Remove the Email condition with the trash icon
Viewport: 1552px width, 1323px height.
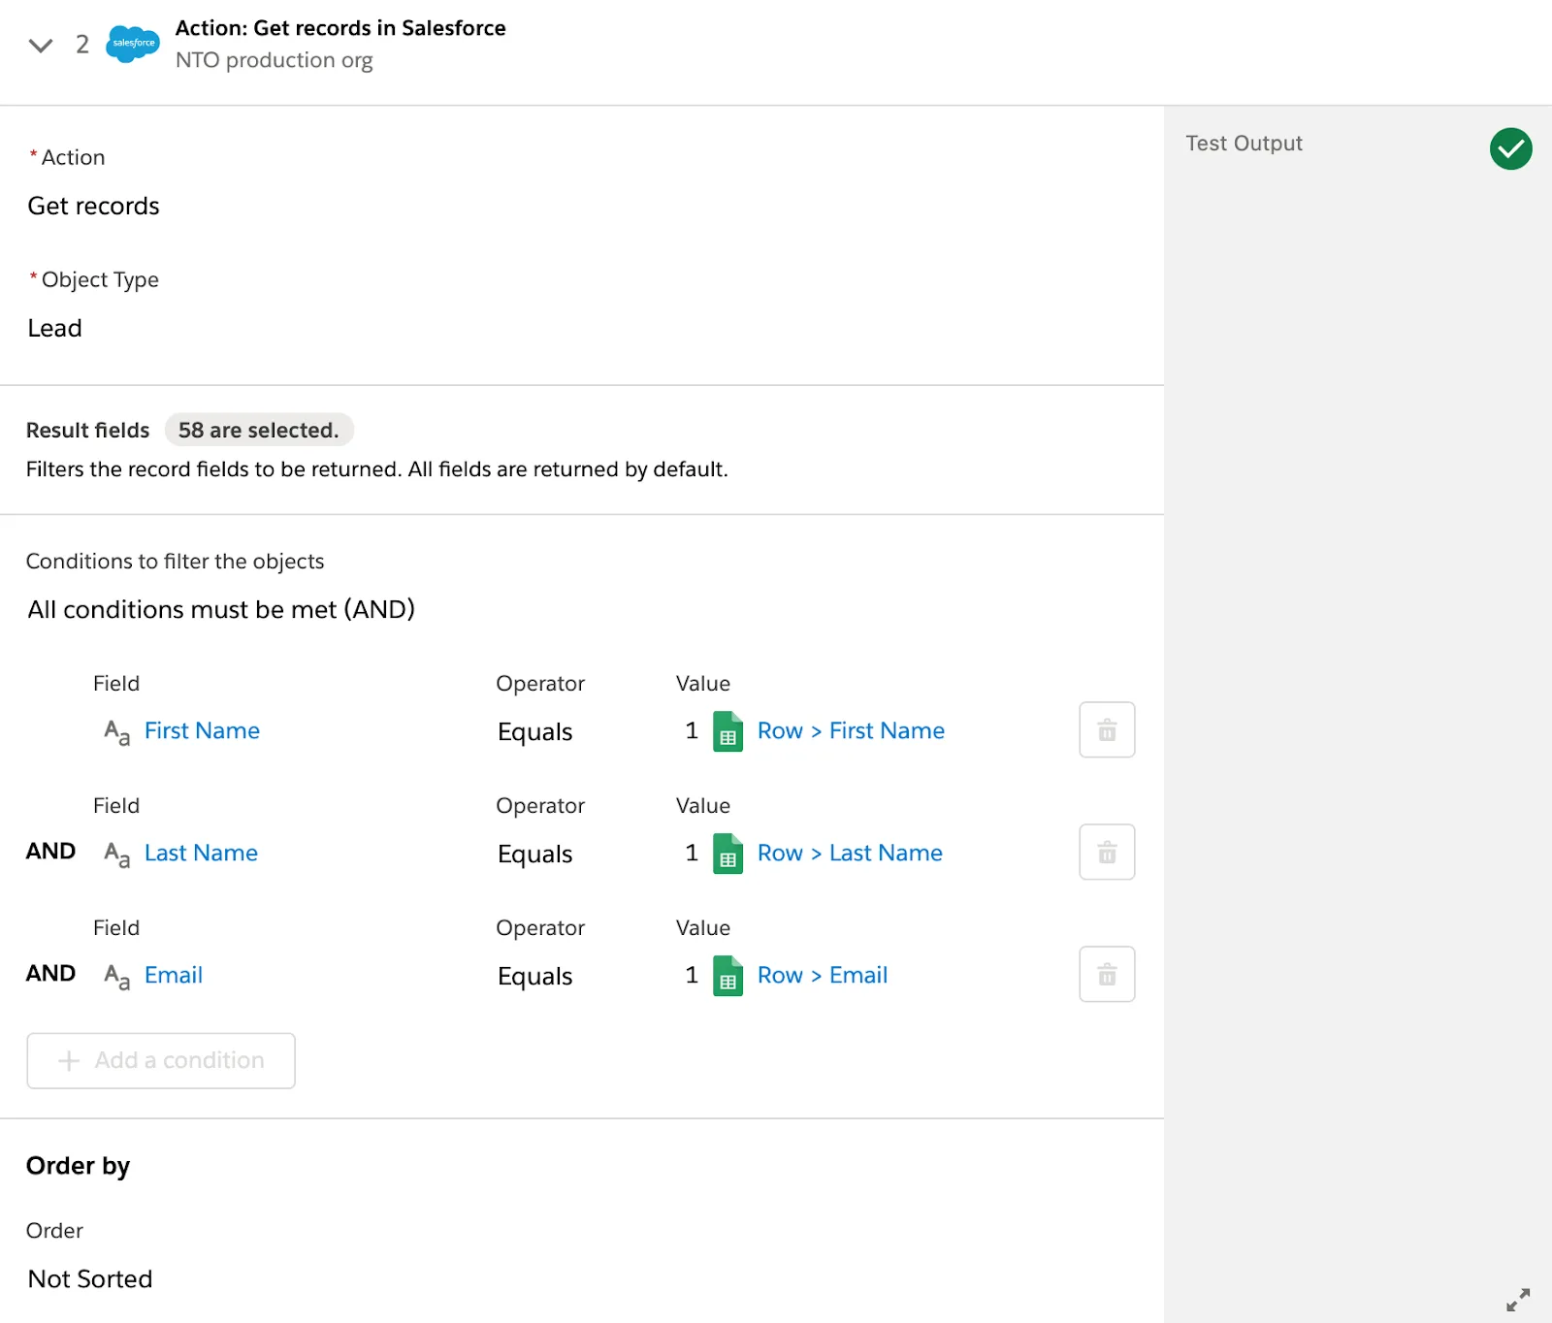point(1106,975)
